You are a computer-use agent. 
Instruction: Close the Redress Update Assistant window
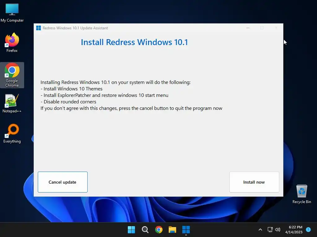(x=276, y=28)
